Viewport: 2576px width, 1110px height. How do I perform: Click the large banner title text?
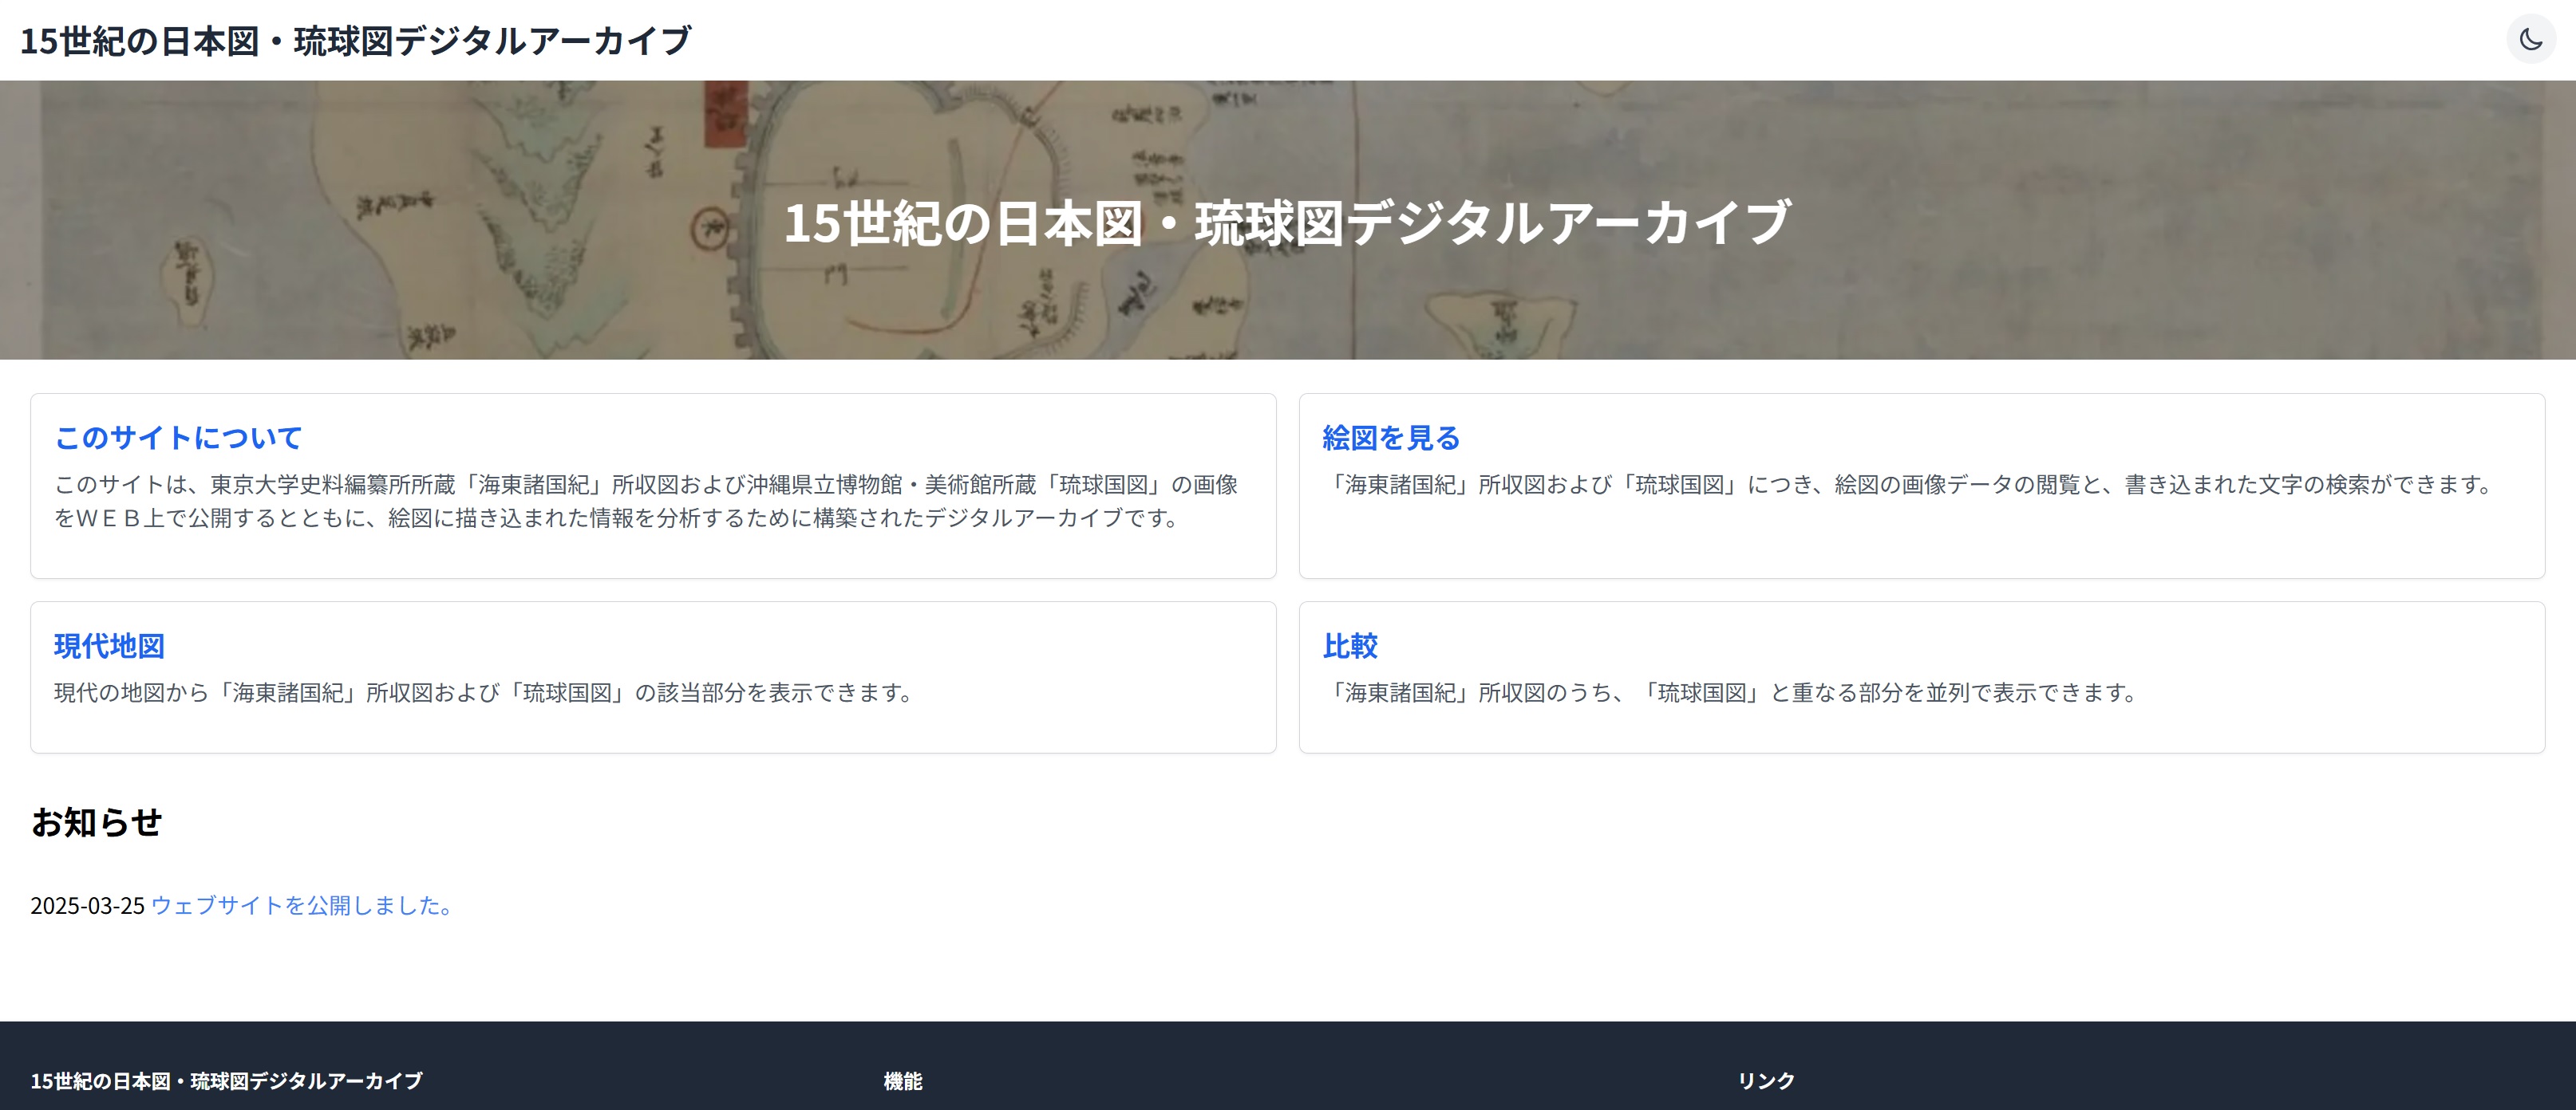pyautogui.click(x=1287, y=222)
